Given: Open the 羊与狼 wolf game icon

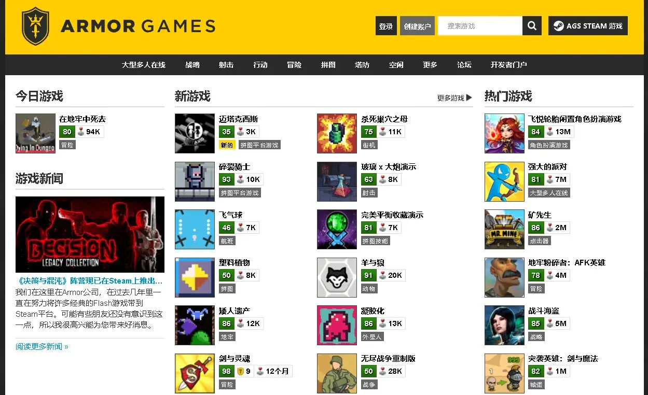Looking at the screenshot, I should pyautogui.click(x=337, y=277).
